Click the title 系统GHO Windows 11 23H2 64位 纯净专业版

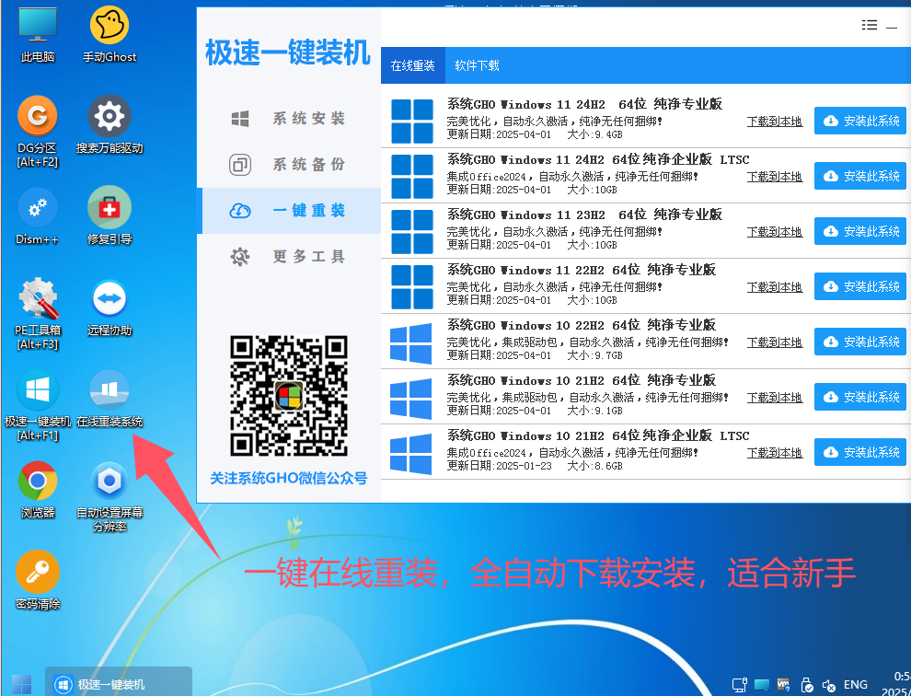click(x=584, y=215)
